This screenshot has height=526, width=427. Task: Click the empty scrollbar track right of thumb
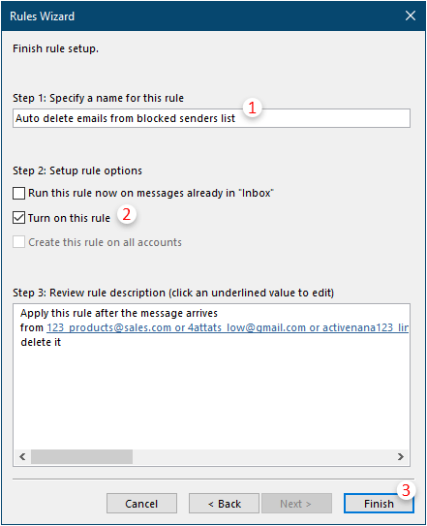(262, 456)
